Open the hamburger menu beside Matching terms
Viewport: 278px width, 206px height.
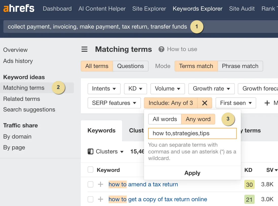pos(84,49)
